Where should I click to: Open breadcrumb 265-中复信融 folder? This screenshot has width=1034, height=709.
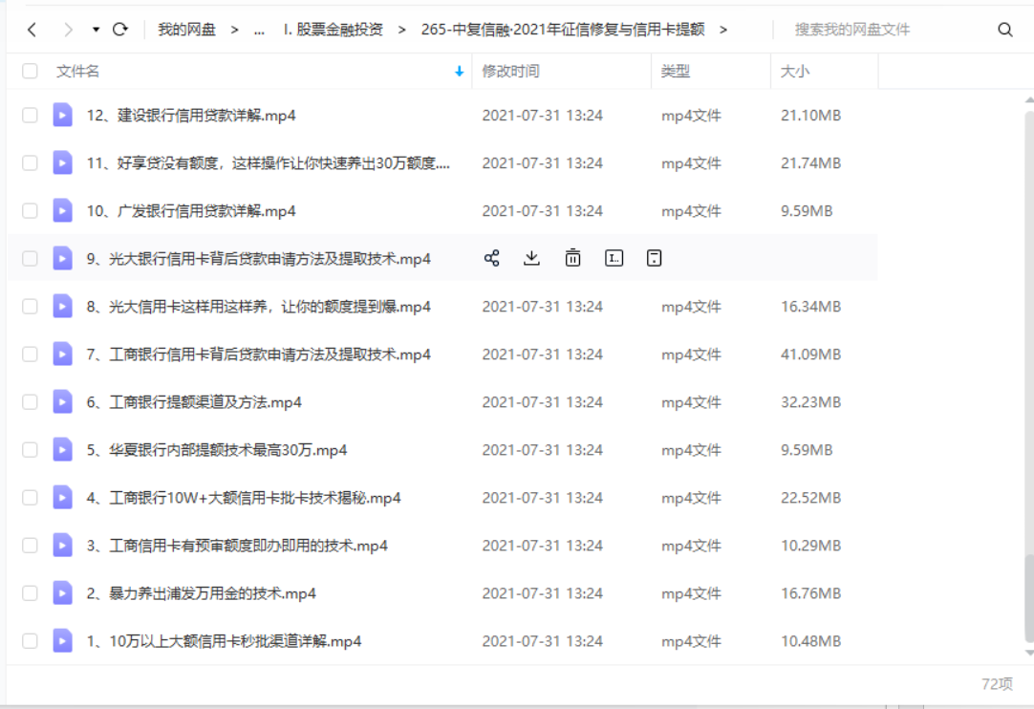click(x=563, y=29)
